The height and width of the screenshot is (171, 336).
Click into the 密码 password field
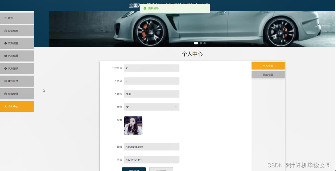pyautogui.click(x=151, y=81)
